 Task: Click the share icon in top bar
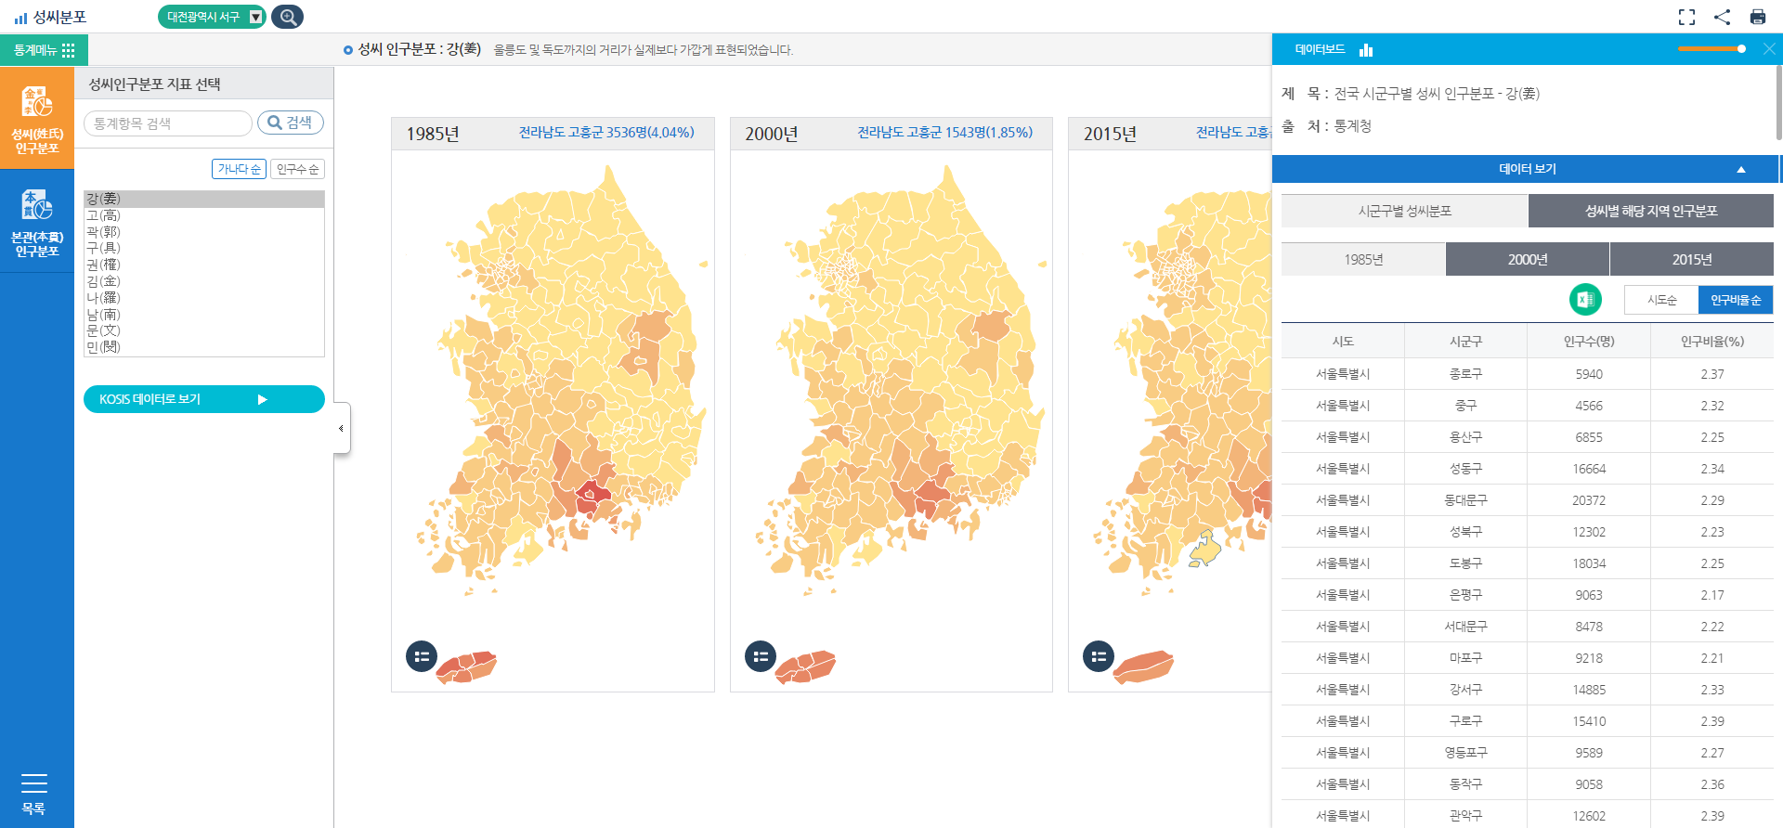(1722, 17)
